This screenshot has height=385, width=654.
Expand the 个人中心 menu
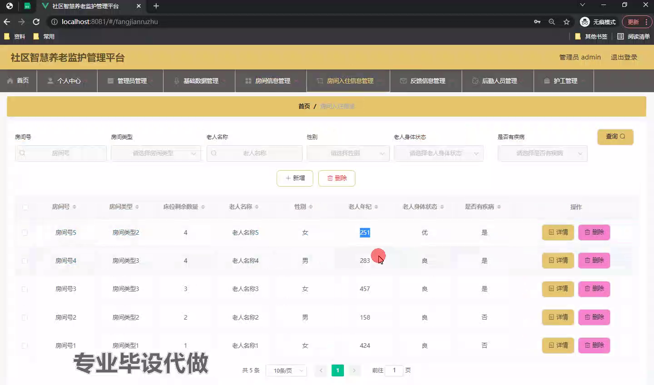(x=67, y=81)
